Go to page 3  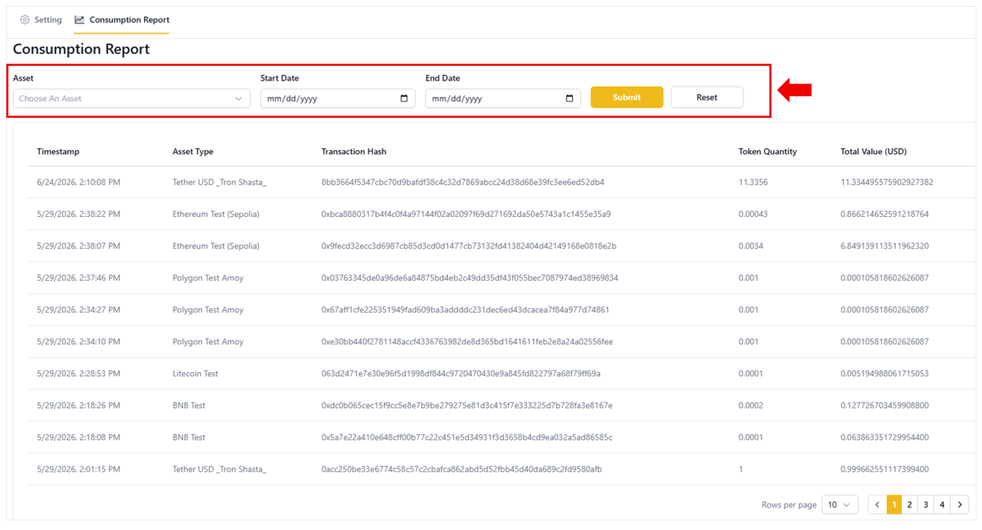click(x=926, y=505)
